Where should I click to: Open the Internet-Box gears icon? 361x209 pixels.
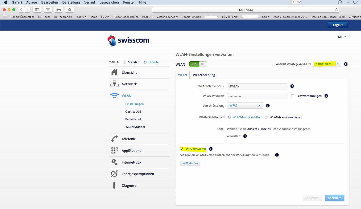[114, 162]
